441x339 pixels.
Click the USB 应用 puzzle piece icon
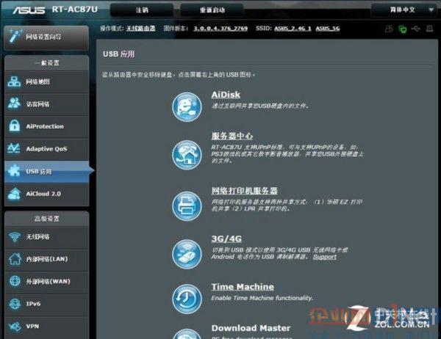(x=14, y=170)
